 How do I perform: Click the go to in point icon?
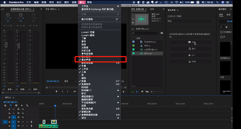coord(75,91)
